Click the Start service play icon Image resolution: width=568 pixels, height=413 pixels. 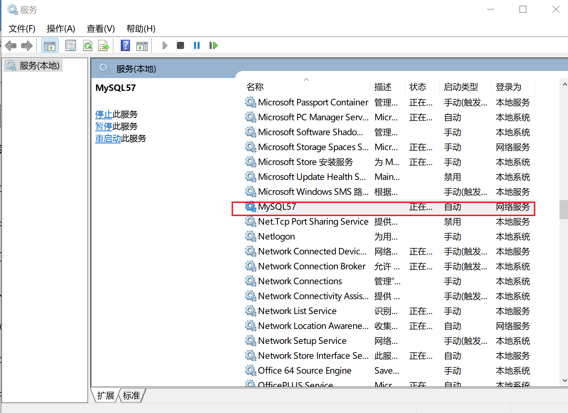(164, 45)
